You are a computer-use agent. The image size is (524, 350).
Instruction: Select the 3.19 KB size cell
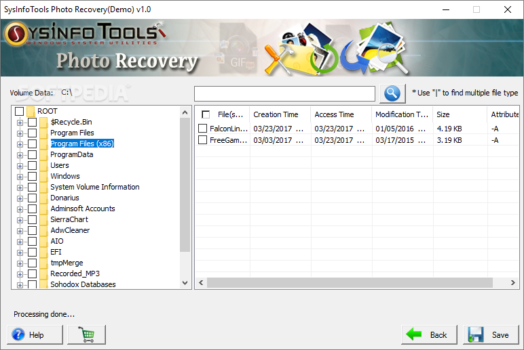point(449,140)
